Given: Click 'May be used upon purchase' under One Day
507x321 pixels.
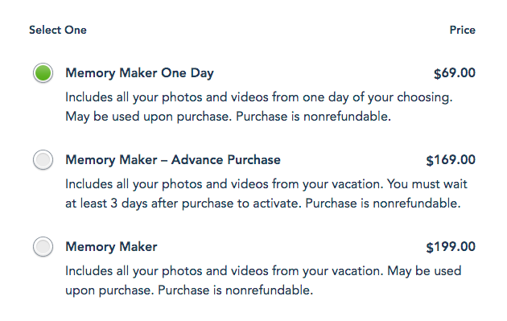Looking at the screenshot, I should [x=148, y=117].
